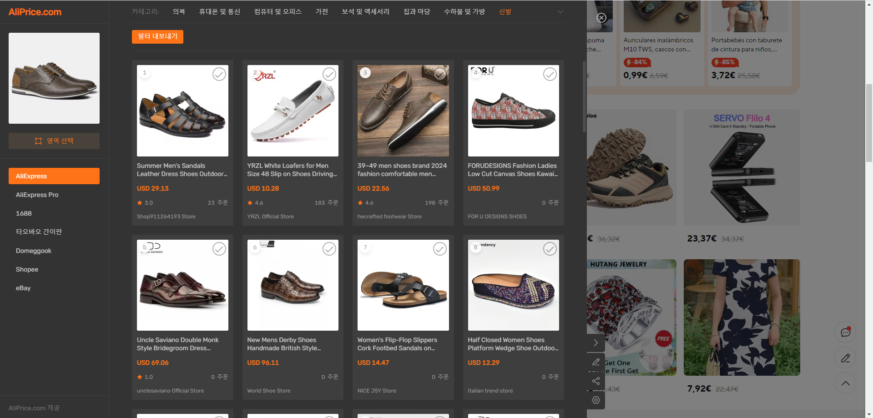This screenshot has height=418, width=873.
Task: Open SERVO Flilo 4 phone ad
Action: [x=742, y=167]
